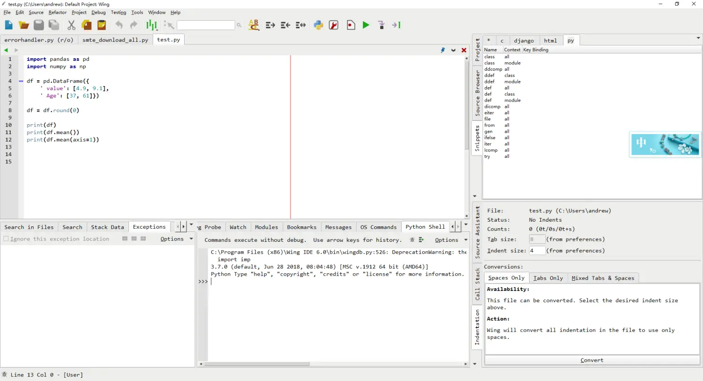Select the 'lcomp' snippet row

pos(592,150)
